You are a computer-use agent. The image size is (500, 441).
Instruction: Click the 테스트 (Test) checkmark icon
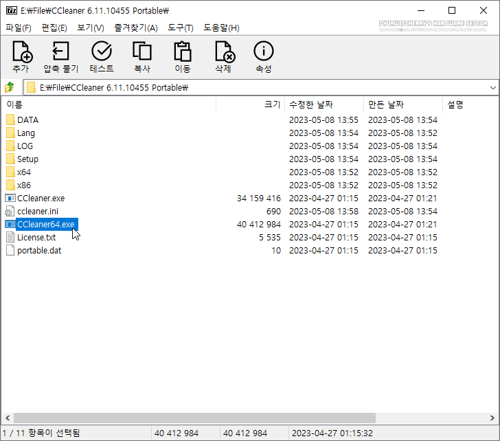pos(102,51)
